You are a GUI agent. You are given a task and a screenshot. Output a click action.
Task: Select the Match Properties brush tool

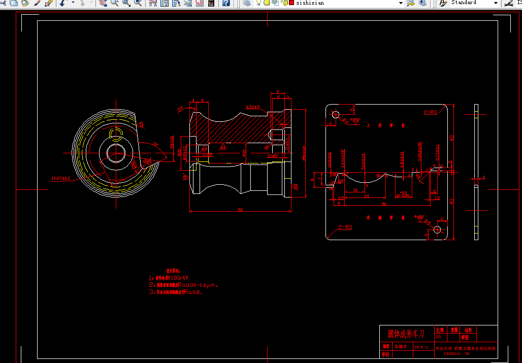pyautogui.click(x=37, y=3)
